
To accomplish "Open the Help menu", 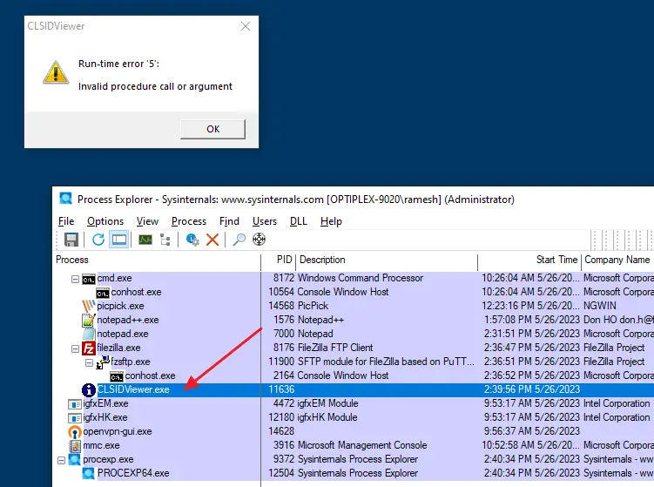I will 331,221.
